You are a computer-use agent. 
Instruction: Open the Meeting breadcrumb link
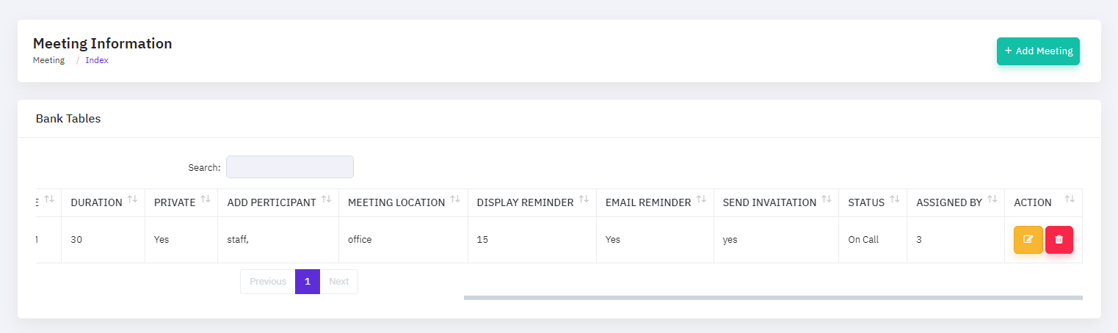pos(48,61)
